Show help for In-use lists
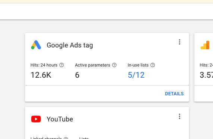 click(x=153, y=65)
